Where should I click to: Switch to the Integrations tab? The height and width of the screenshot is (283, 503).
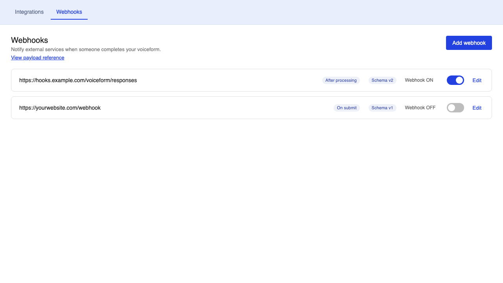pyautogui.click(x=29, y=12)
